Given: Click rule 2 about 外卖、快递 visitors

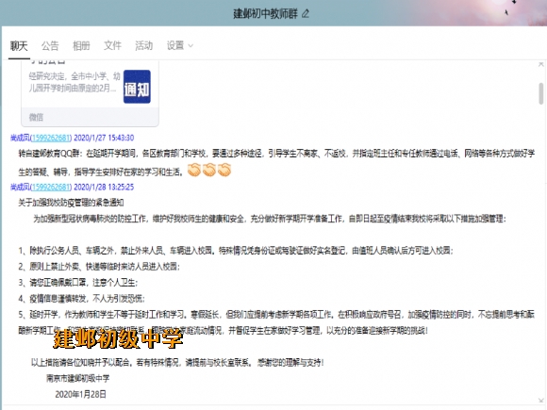Looking at the screenshot, I should coord(99,267).
